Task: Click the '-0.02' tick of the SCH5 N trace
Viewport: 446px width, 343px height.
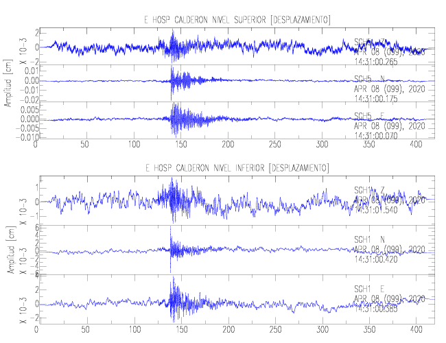Action: (28, 100)
